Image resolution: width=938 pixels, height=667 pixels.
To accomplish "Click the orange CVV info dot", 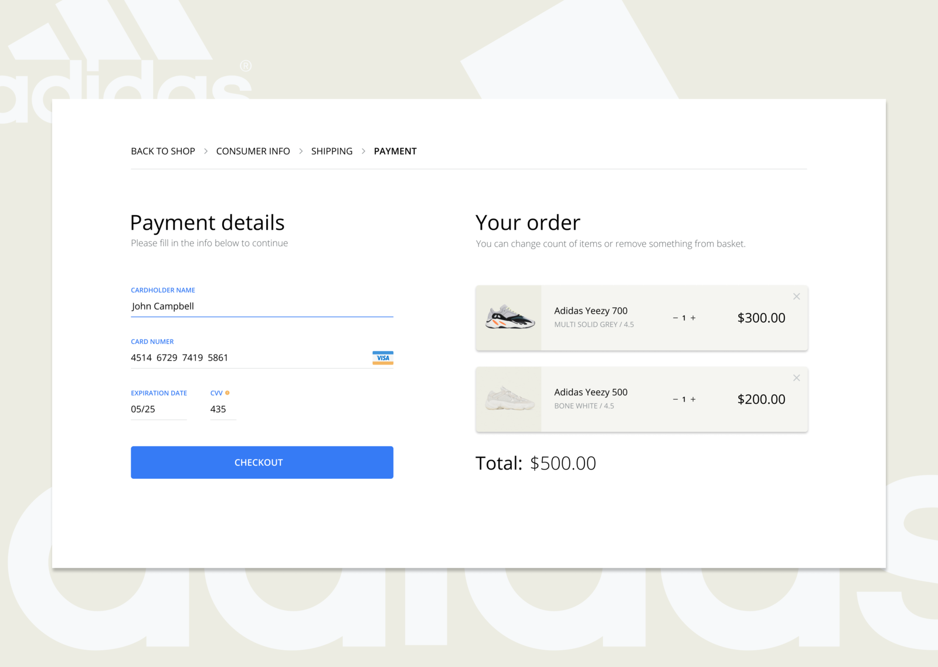I will pos(227,393).
